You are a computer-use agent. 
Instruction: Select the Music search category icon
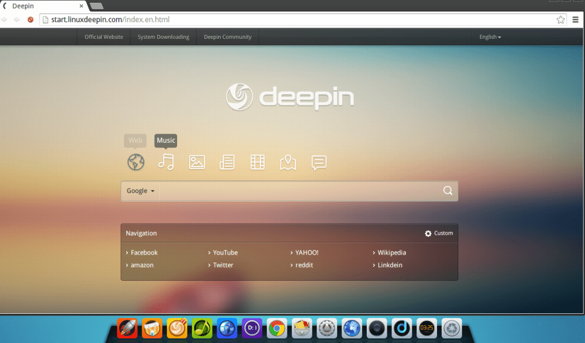[x=166, y=162]
